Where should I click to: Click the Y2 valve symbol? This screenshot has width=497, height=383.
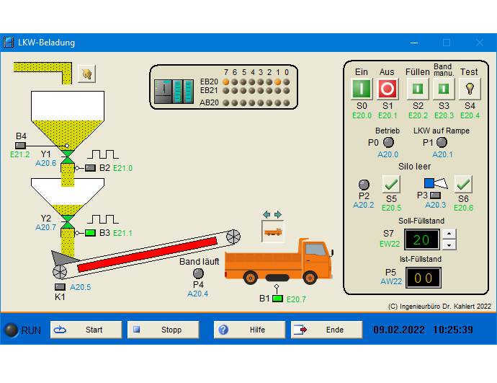point(67,222)
